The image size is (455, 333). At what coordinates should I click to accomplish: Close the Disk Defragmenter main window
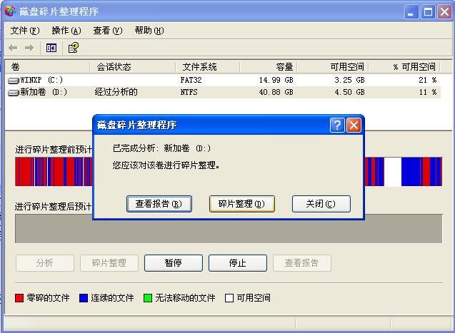[x=444, y=12]
